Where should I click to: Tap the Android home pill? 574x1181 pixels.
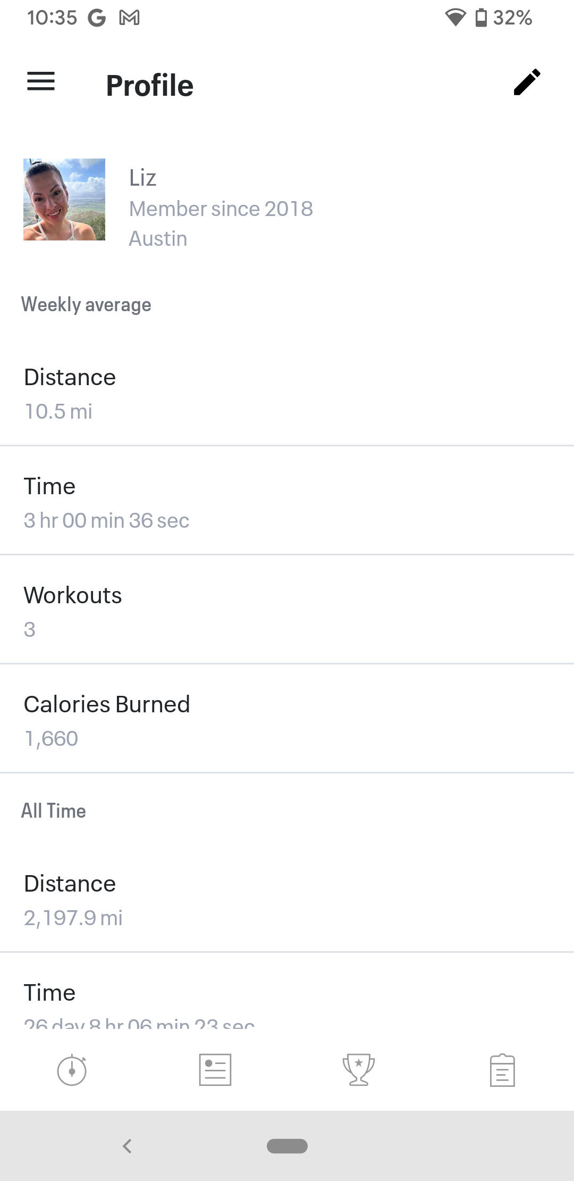pos(287,1146)
